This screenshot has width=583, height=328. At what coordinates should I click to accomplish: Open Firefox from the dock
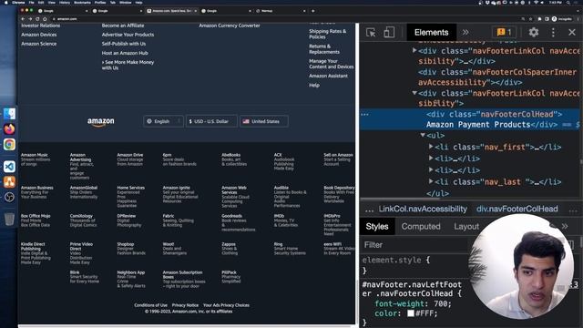9,128
